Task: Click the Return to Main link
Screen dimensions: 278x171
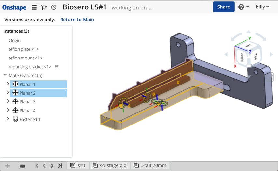Action: click(x=77, y=20)
